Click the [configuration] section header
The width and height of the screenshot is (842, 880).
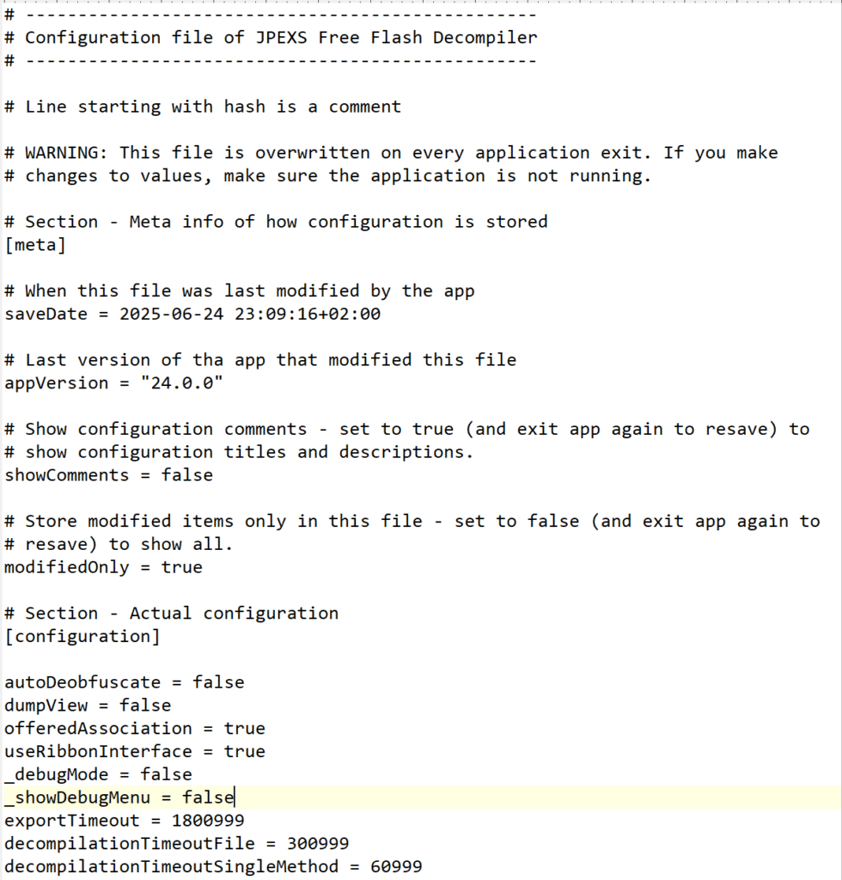pyautogui.click(x=82, y=636)
